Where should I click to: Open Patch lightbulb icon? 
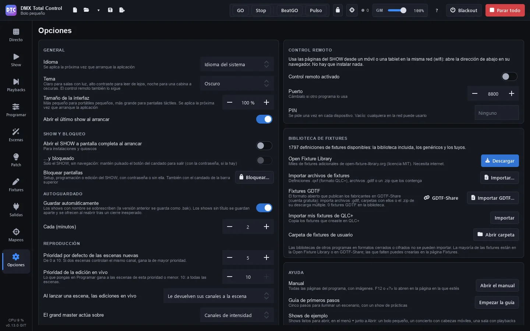16,160
